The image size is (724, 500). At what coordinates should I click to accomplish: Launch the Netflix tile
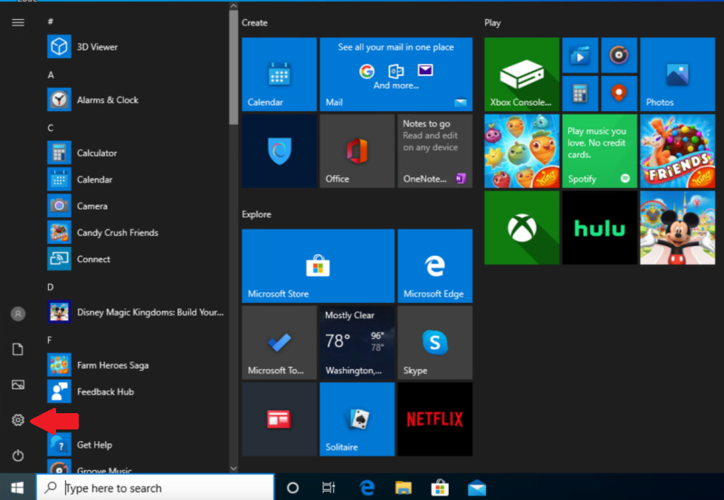click(x=434, y=420)
